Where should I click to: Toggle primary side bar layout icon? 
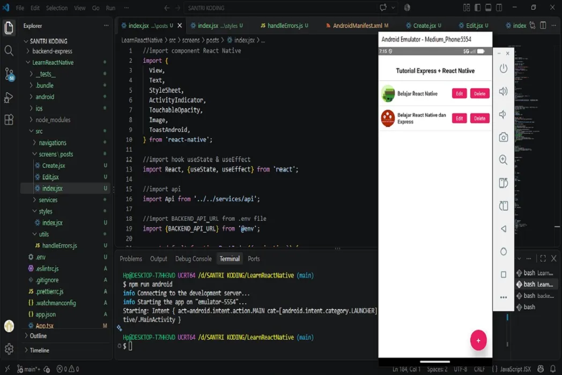tap(477, 7)
